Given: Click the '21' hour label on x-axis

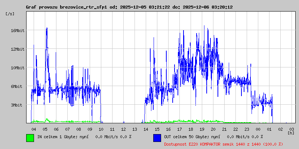Looking at the screenshot, I should (x=224, y=129).
